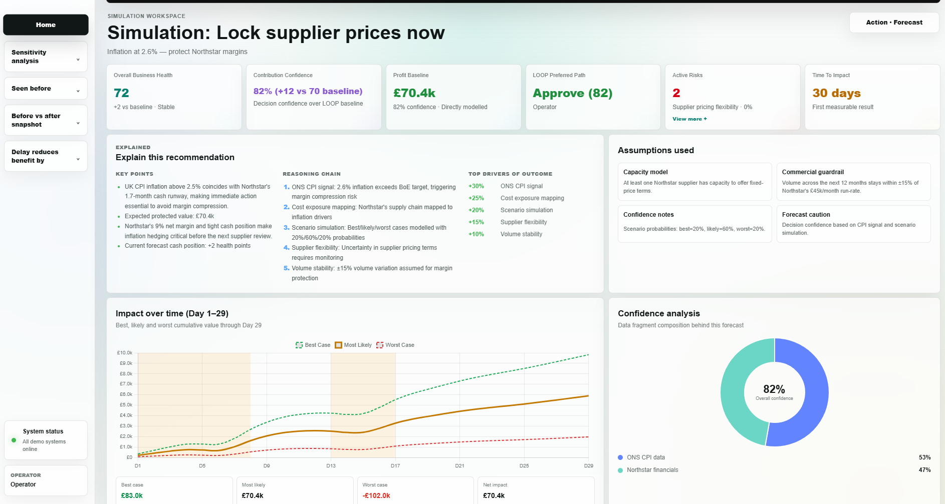Image resolution: width=945 pixels, height=504 pixels.
Task: Expand Before vs after snapshot dropdown
Action: 46,120
